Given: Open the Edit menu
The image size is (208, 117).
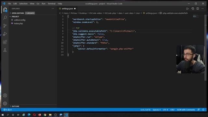Looking at the screenshot, I should [15, 4].
